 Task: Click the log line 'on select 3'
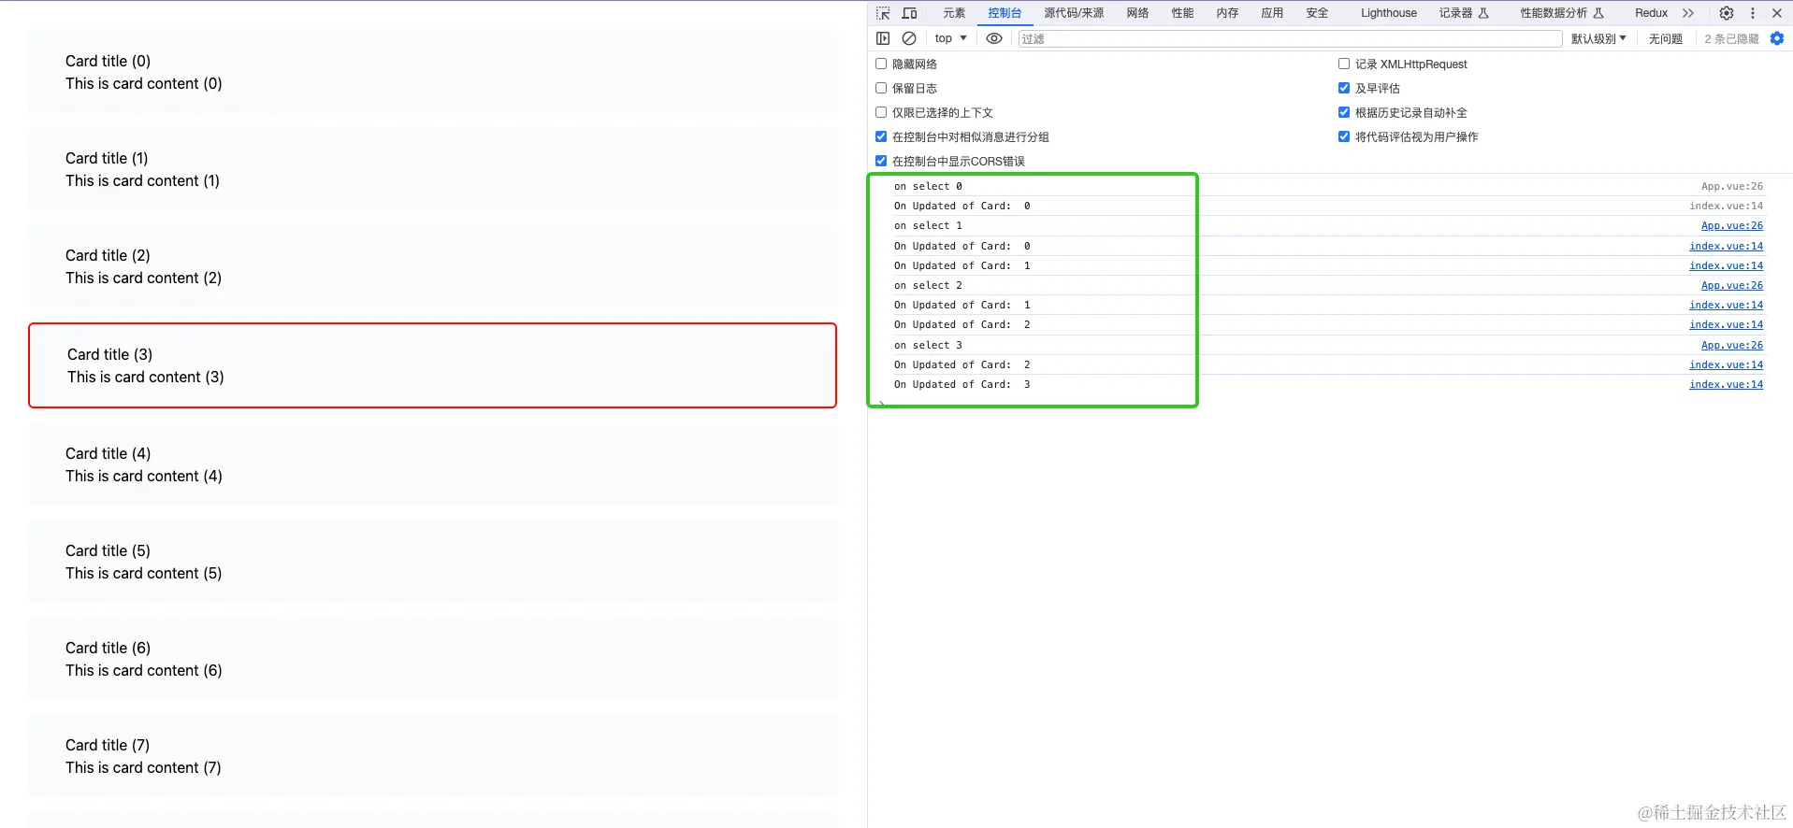928,345
